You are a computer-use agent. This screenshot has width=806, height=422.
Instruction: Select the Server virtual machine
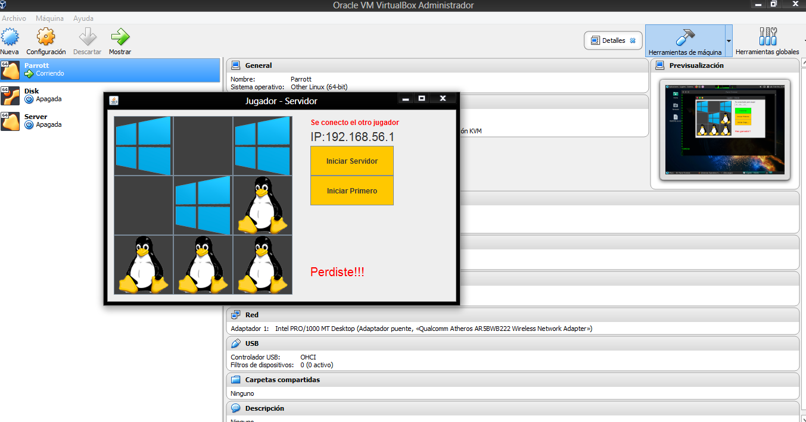110,121
